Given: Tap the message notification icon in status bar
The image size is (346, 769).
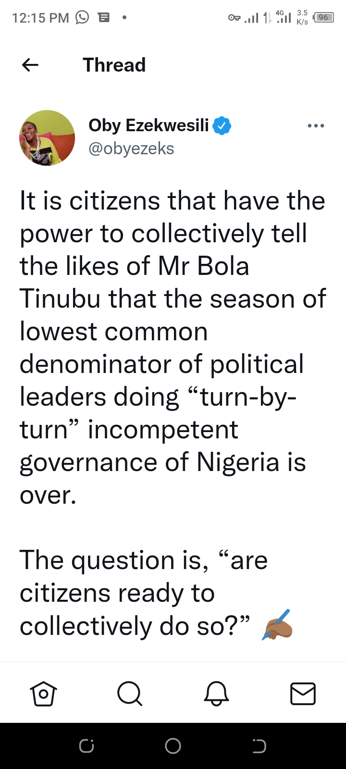Looking at the screenshot, I should click(x=103, y=18).
